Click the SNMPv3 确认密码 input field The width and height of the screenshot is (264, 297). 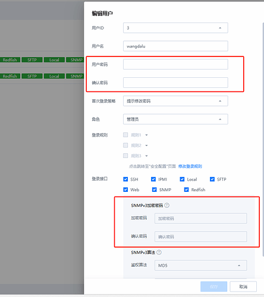(201, 236)
